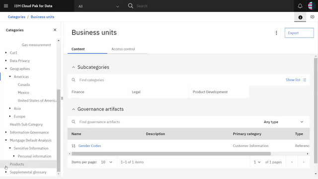The width and height of the screenshot is (318, 179).
Task: Expand the Asia tree node
Action: click(10, 108)
